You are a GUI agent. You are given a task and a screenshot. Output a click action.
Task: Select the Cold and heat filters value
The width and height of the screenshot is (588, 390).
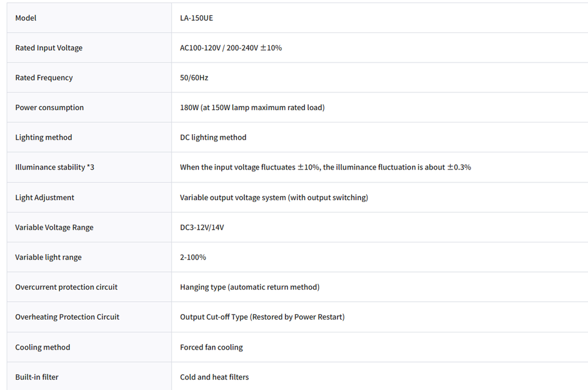point(214,377)
